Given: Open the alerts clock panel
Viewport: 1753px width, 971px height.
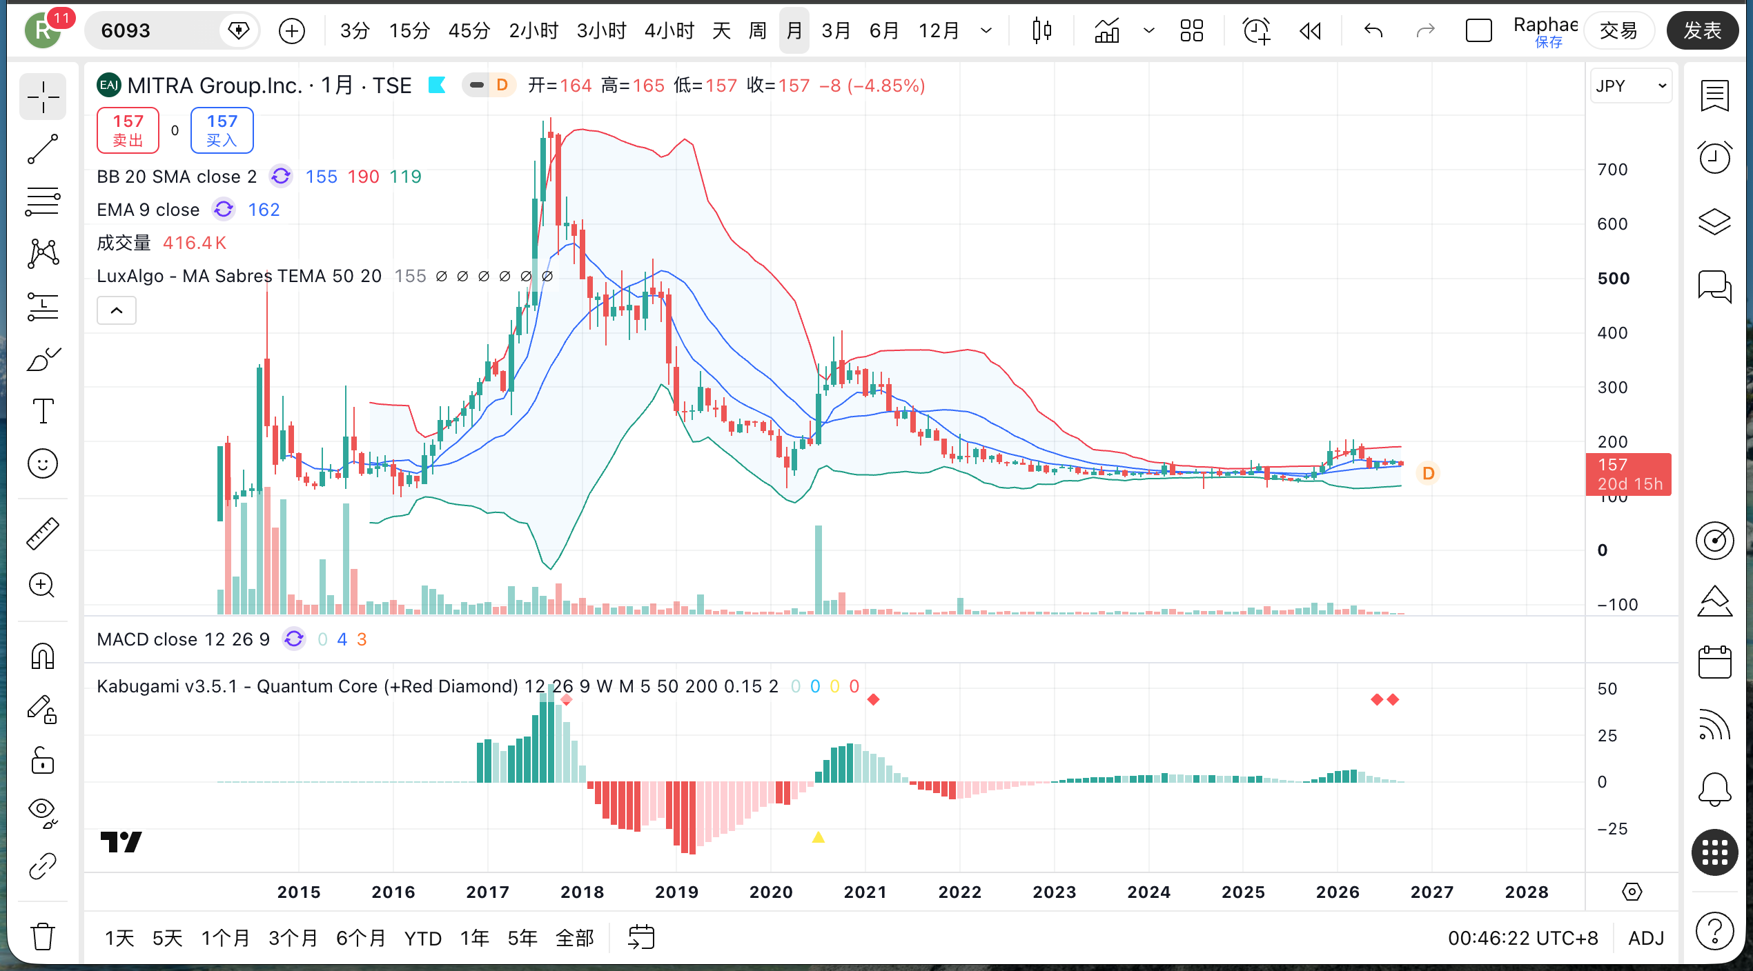Looking at the screenshot, I should pyautogui.click(x=1714, y=158).
